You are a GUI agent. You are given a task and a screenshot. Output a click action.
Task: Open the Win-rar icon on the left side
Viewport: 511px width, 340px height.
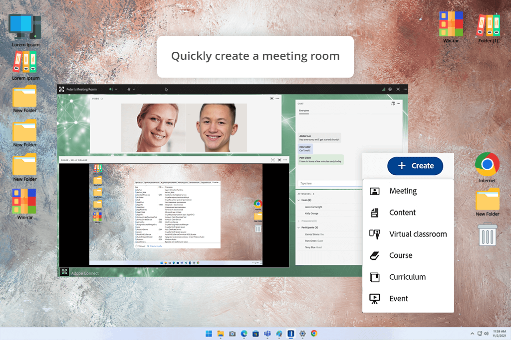[25, 204]
